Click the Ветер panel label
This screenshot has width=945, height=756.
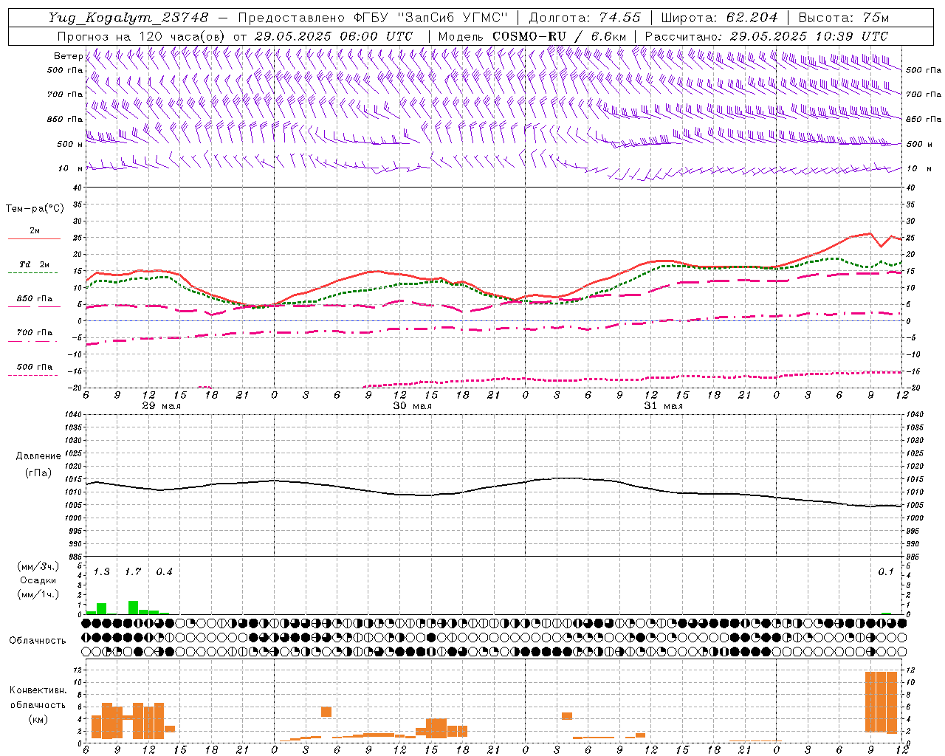pos(69,56)
